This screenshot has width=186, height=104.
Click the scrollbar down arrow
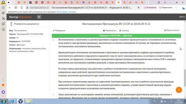pos(185,97)
